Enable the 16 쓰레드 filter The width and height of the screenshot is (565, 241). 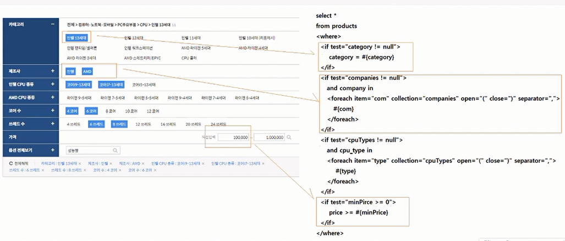click(x=169, y=124)
